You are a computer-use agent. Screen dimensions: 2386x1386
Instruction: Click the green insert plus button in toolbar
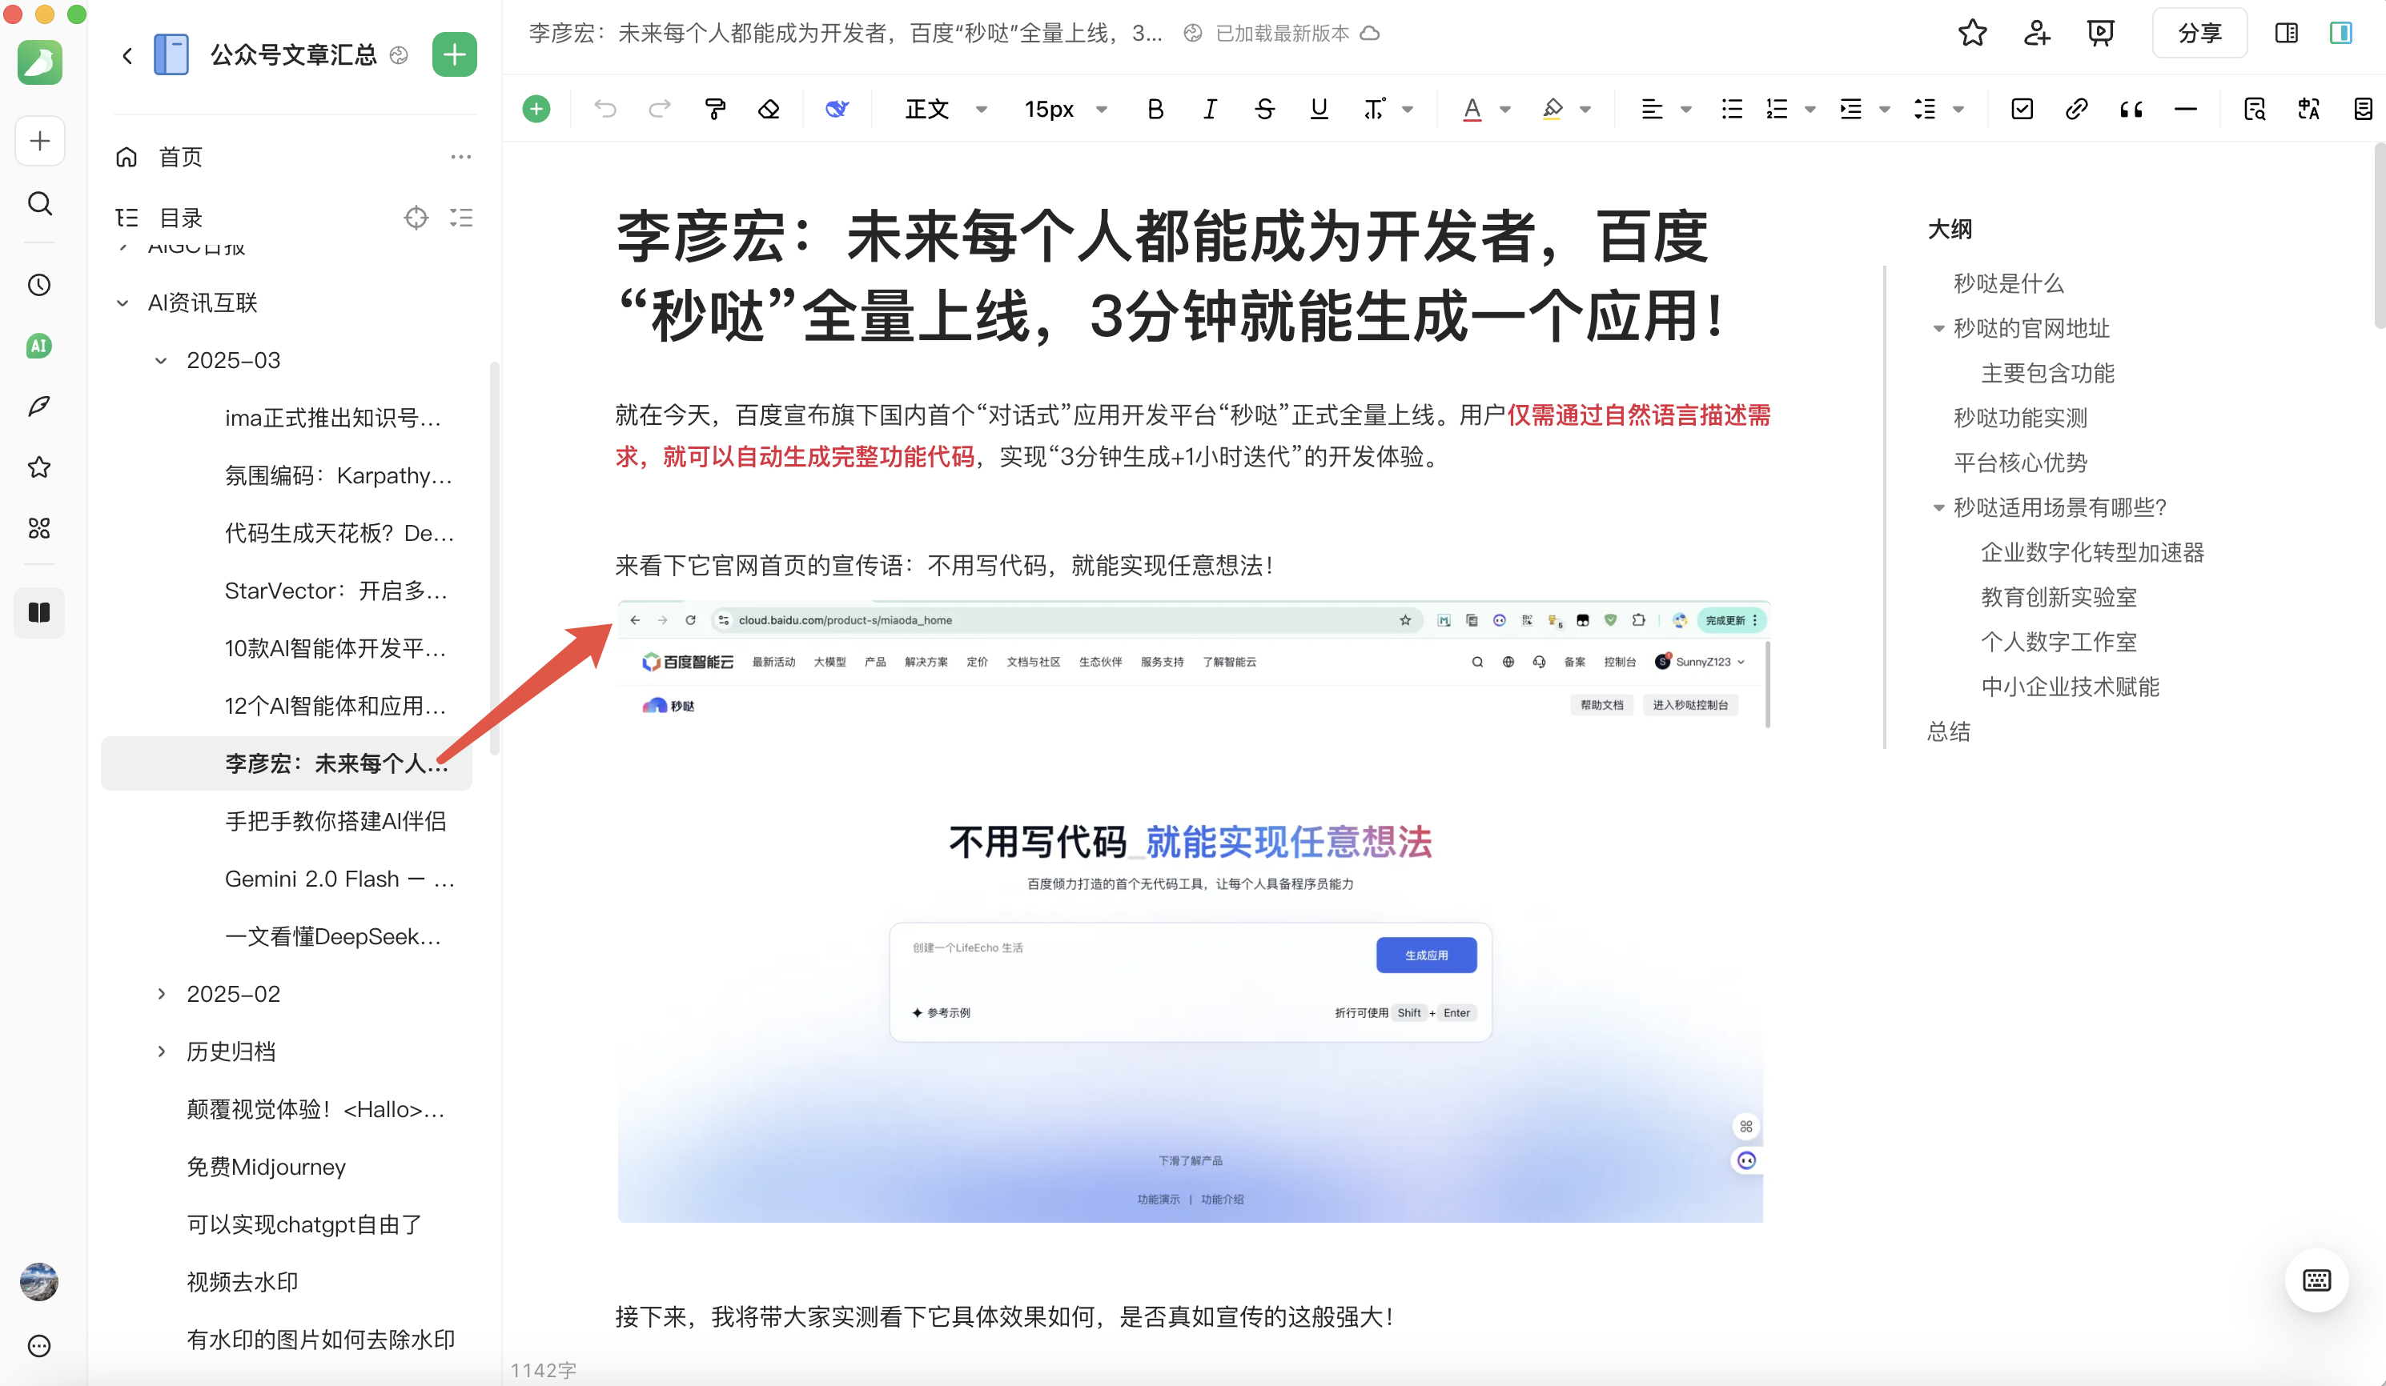click(x=536, y=109)
